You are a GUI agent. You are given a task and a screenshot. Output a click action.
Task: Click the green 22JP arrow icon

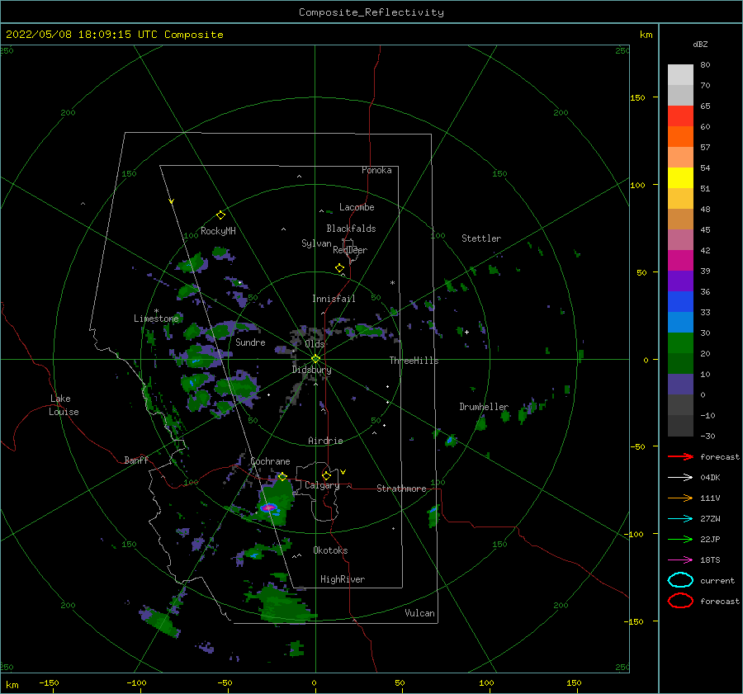680,539
